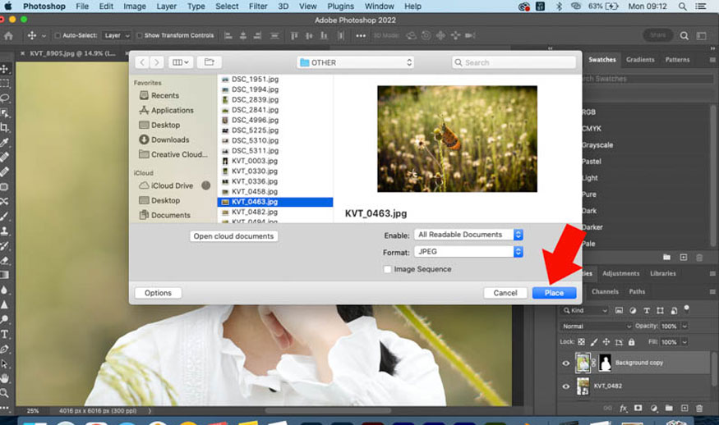This screenshot has height=425, width=719.
Task: Click Open cloud documents button
Action: (x=234, y=236)
